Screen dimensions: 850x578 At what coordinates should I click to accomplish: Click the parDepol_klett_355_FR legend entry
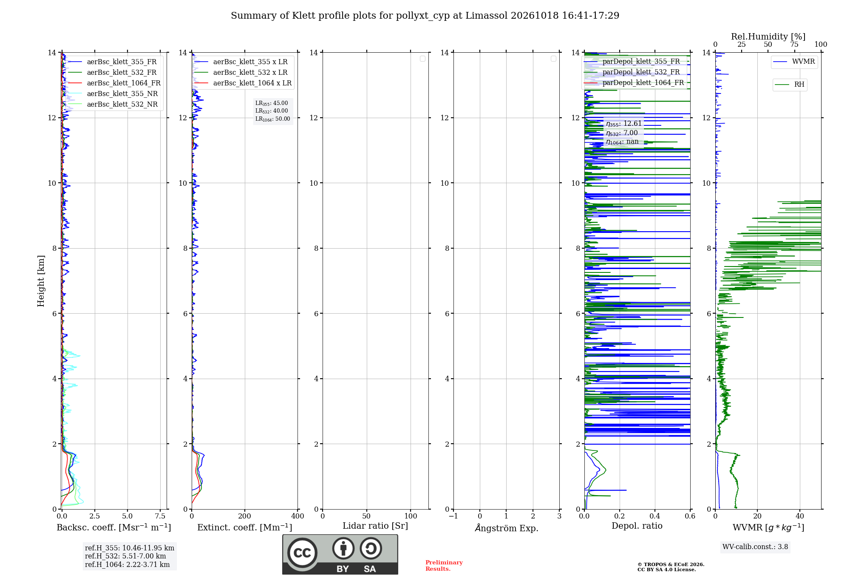[632, 62]
